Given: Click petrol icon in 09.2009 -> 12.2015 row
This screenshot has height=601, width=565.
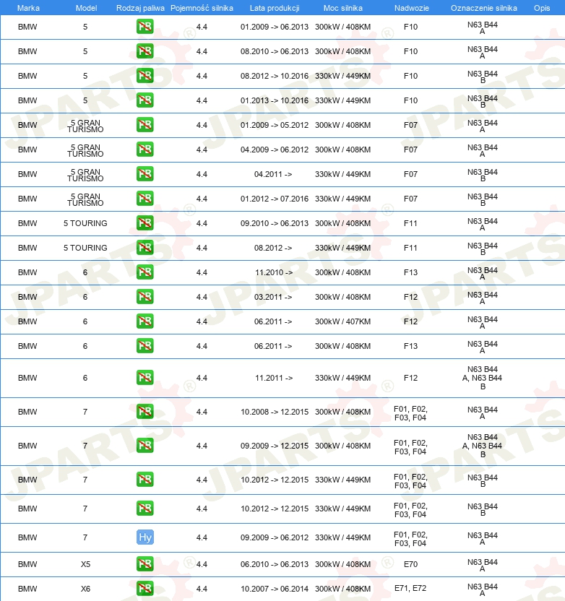Looking at the screenshot, I should pos(145,446).
